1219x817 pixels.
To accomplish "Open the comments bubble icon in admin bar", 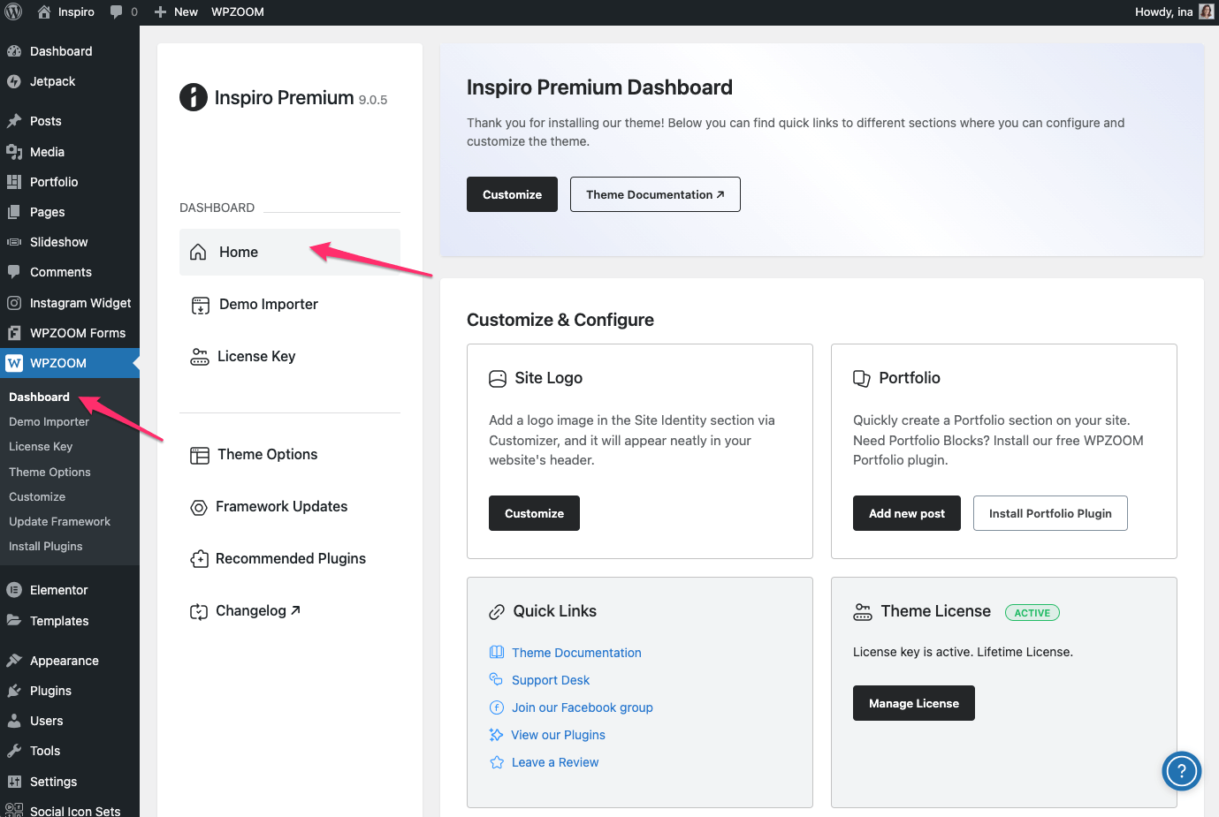I will 117,11.
